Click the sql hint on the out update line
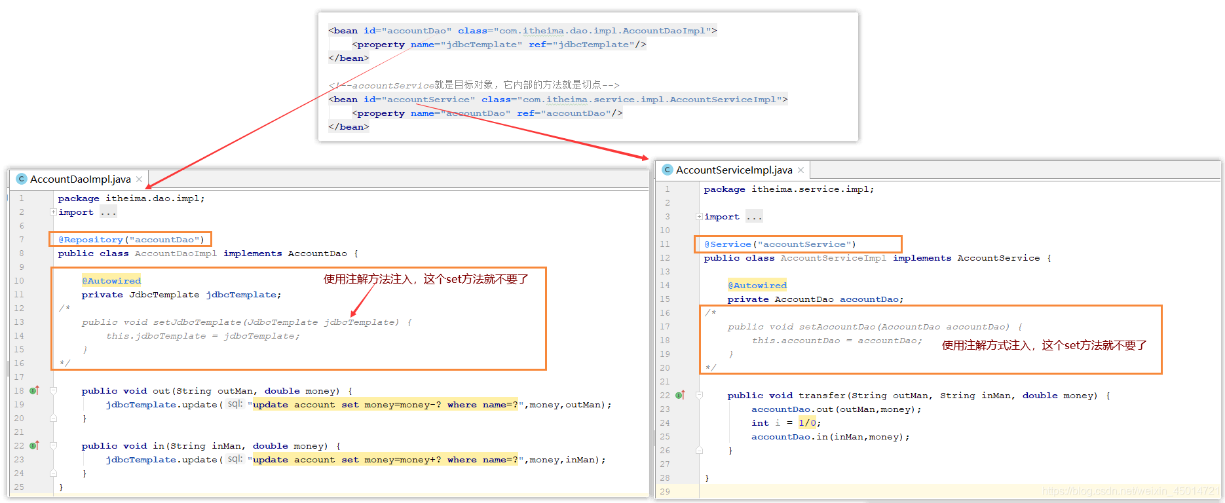The image size is (1225, 503). [235, 404]
